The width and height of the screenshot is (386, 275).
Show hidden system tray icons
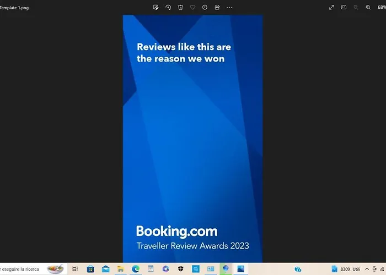[367, 269]
